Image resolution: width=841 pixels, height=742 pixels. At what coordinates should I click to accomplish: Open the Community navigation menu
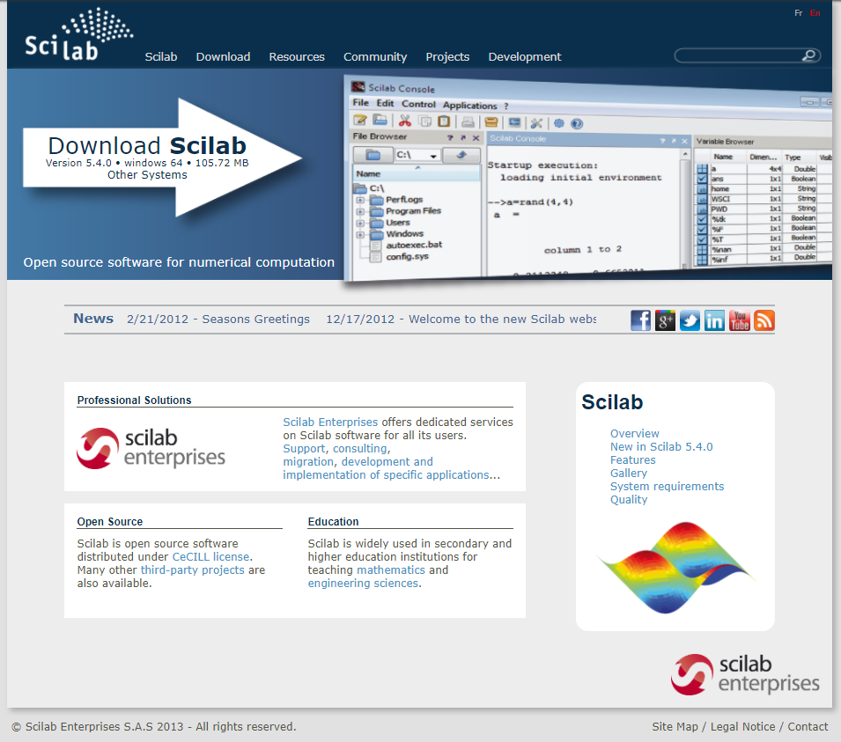tap(375, 57)
